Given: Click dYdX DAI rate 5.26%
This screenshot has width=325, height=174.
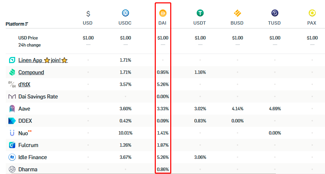Looking at the screenshot, I should click(x=163, y=84).
